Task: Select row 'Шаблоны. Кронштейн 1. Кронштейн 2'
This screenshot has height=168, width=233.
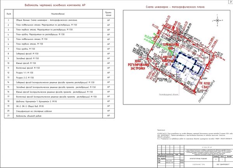Action: [x=59, y=101]
